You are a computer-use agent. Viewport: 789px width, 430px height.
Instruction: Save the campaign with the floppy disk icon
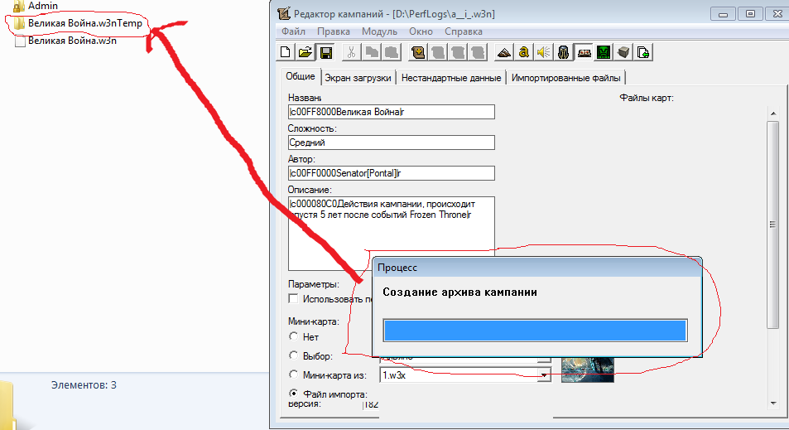tap(325, 52)
